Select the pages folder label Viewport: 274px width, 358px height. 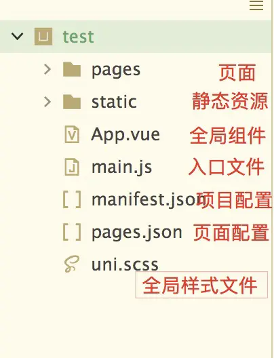click(x=116, y=70)
